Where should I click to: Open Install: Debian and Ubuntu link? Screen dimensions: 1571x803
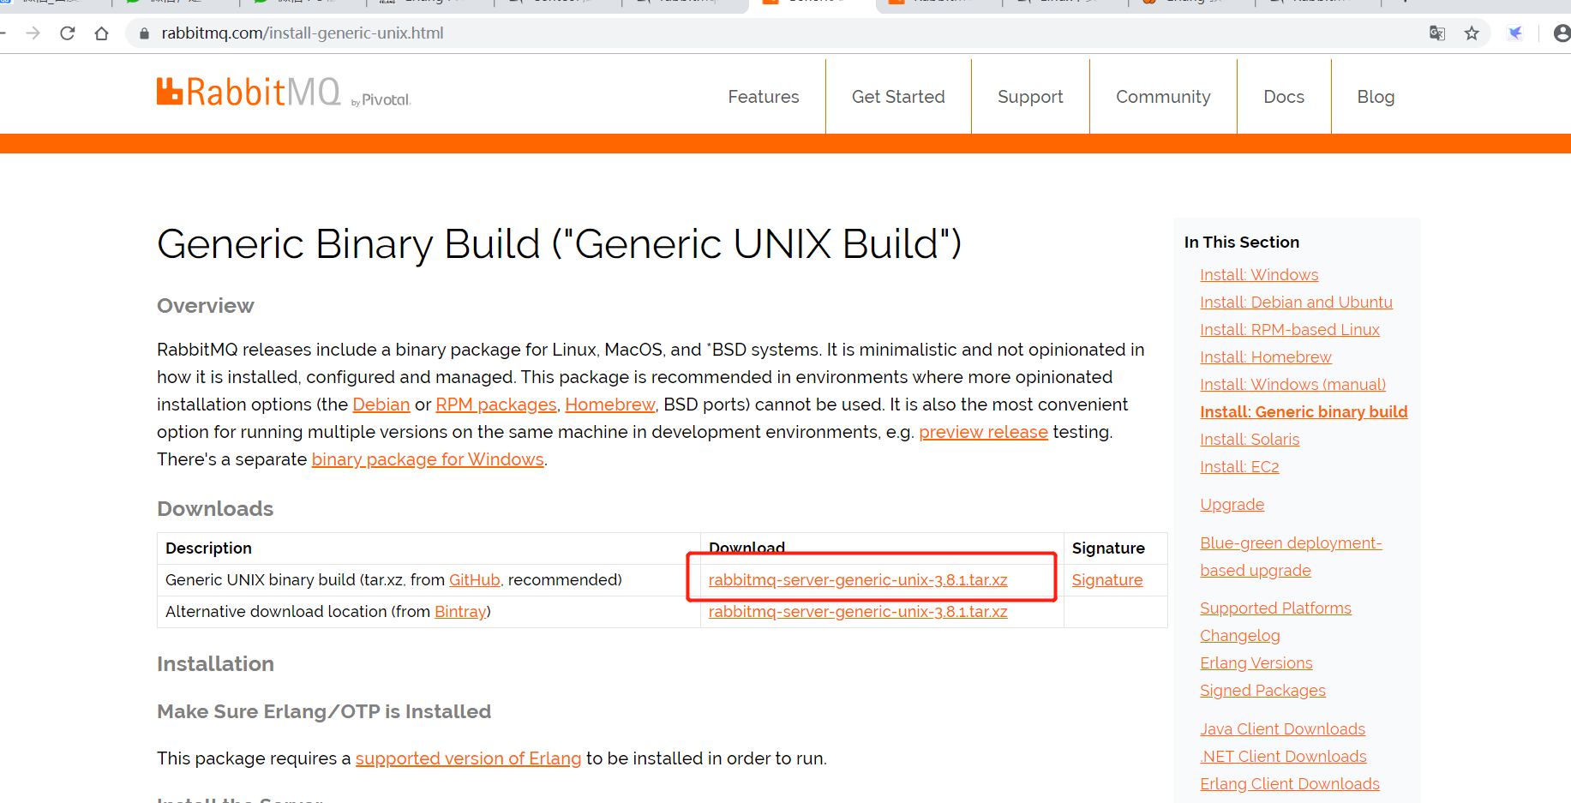click(1296, 303)
